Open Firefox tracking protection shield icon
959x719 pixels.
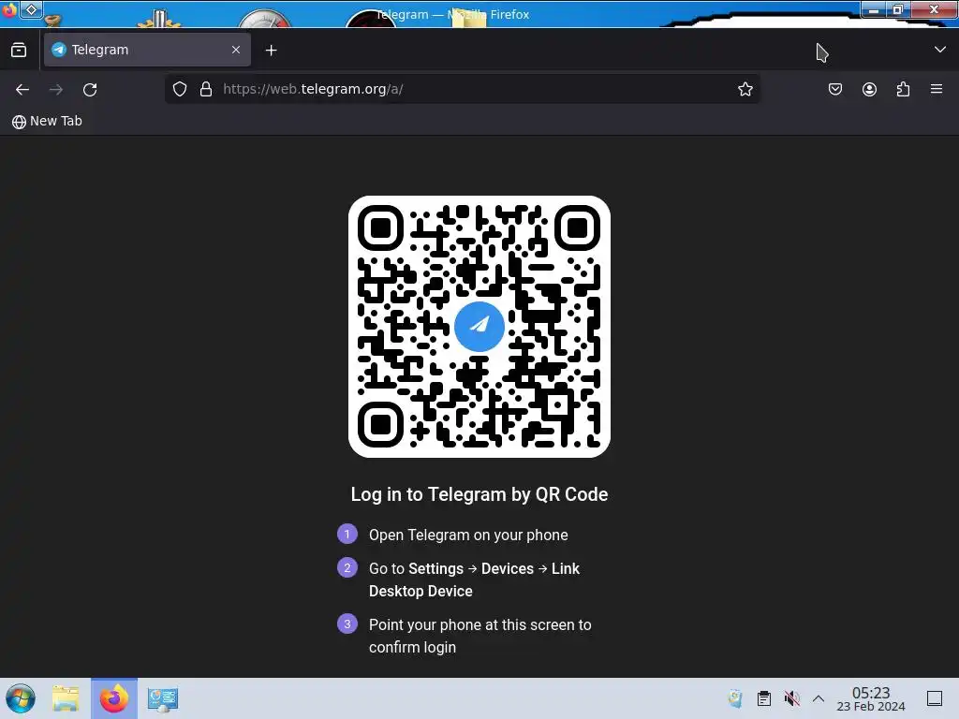pyautogui.click(x=180, y=89)
